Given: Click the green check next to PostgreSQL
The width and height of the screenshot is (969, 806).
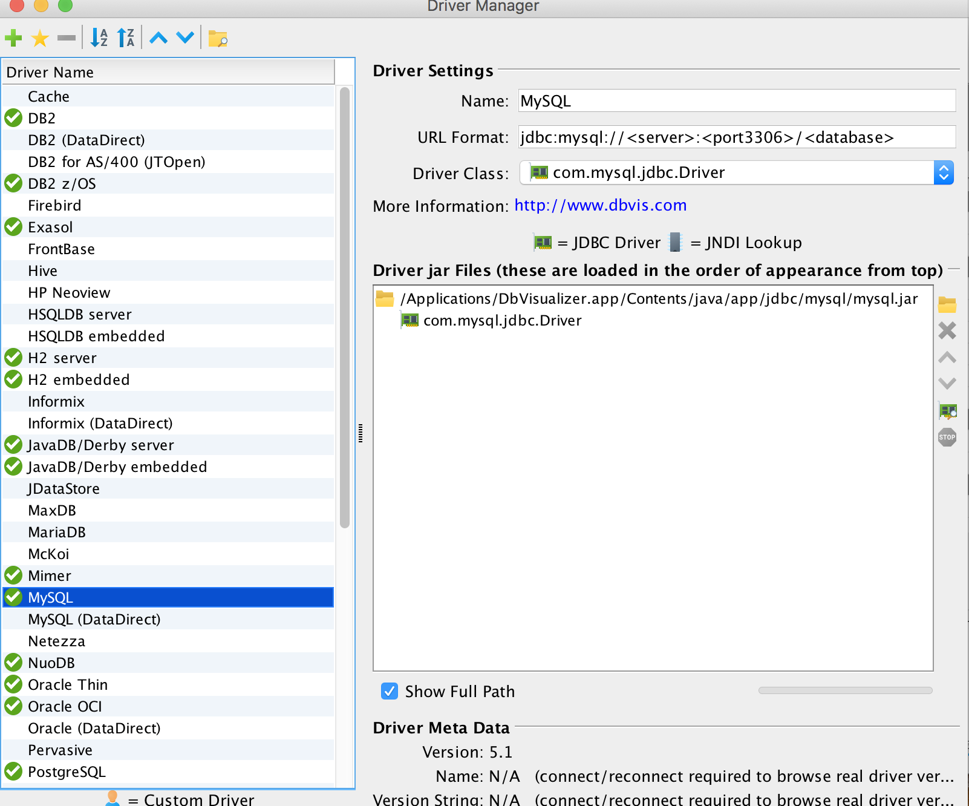Looking at the screenshot, I should coord(13,772).
